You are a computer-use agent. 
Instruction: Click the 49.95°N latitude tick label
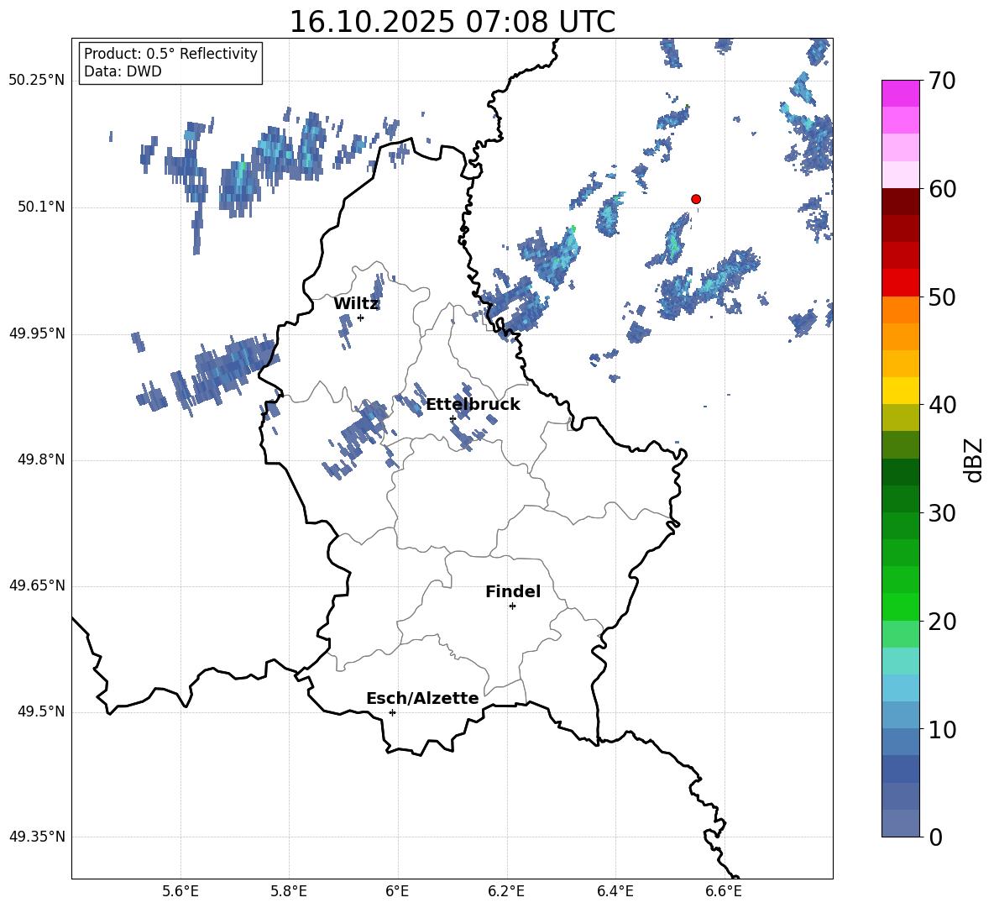[x=37, y=333]
